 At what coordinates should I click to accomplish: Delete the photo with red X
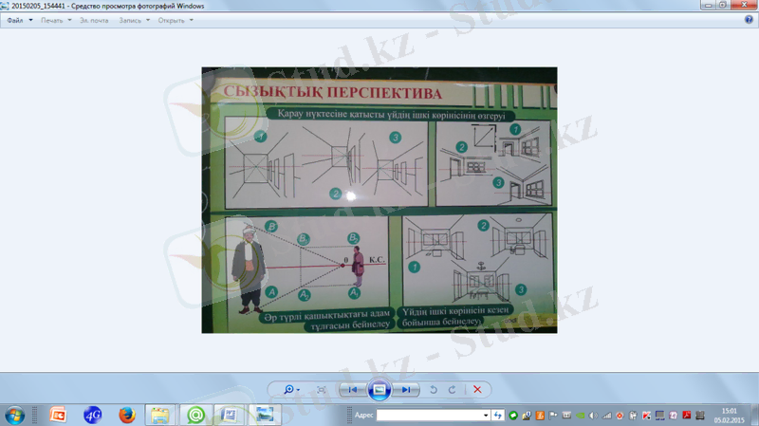[477, 390]
